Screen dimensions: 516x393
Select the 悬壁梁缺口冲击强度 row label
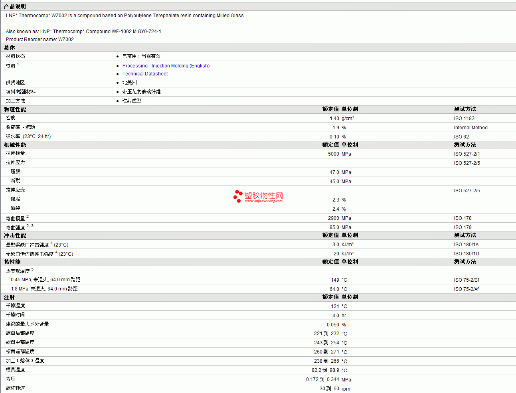pyautogui.click(x=27, y=245)
